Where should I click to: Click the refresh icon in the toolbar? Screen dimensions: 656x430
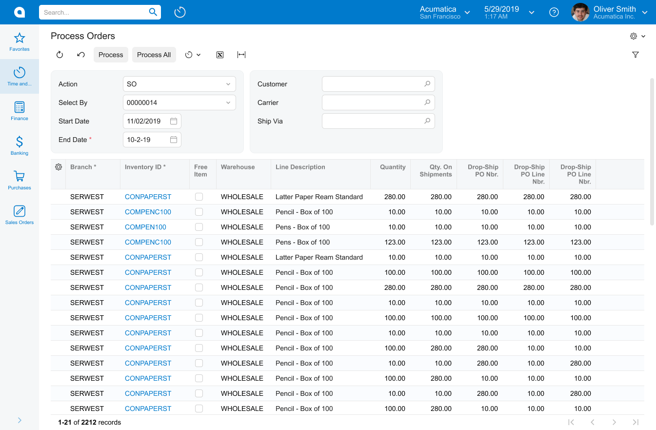(x=60, y=55)
